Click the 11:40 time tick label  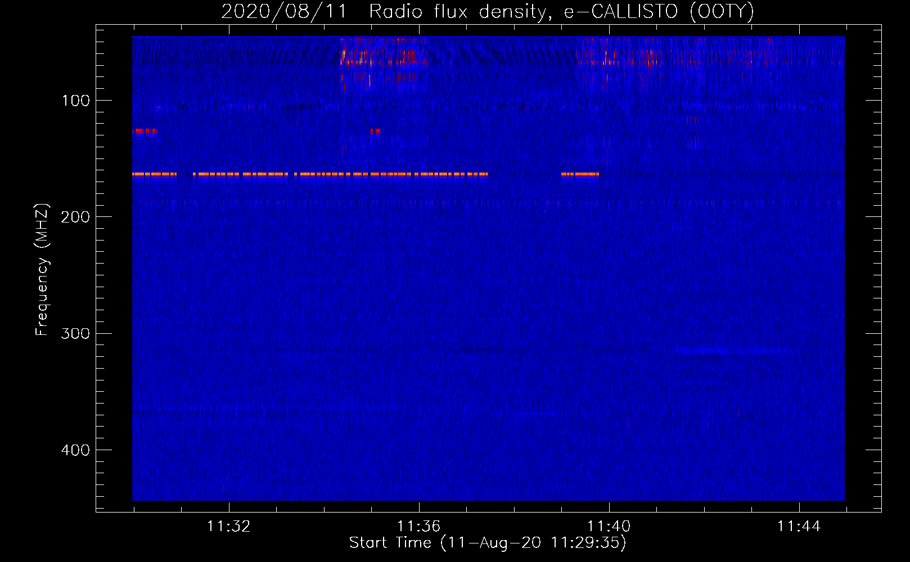[x=609, y=527]
